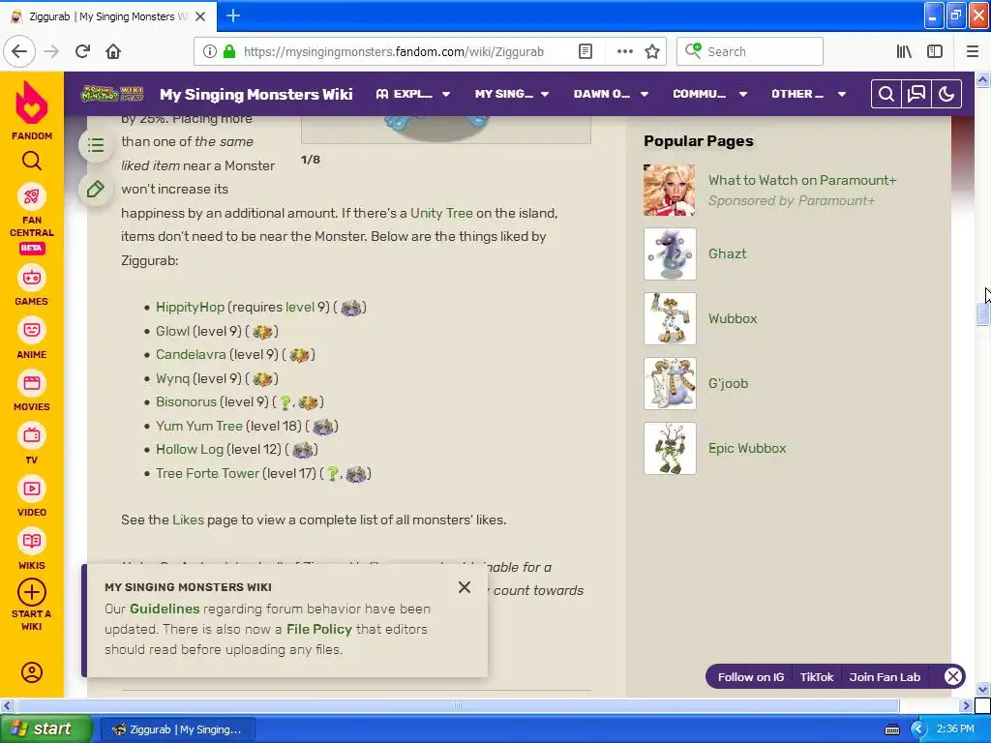The image size is (991, 743).
Task: Open Wikis section in Fandom sidebar
Action: pyautogui.click(x=32, y=542)
